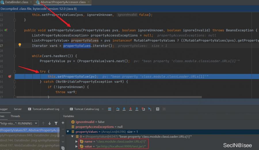Click the Remove Watch minus icon
The image size is (259, 150).
(x=63, y=129)
